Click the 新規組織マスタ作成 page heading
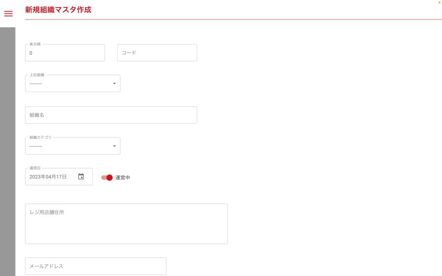Screen dimensions: 442x276 (x=58, y=9)
